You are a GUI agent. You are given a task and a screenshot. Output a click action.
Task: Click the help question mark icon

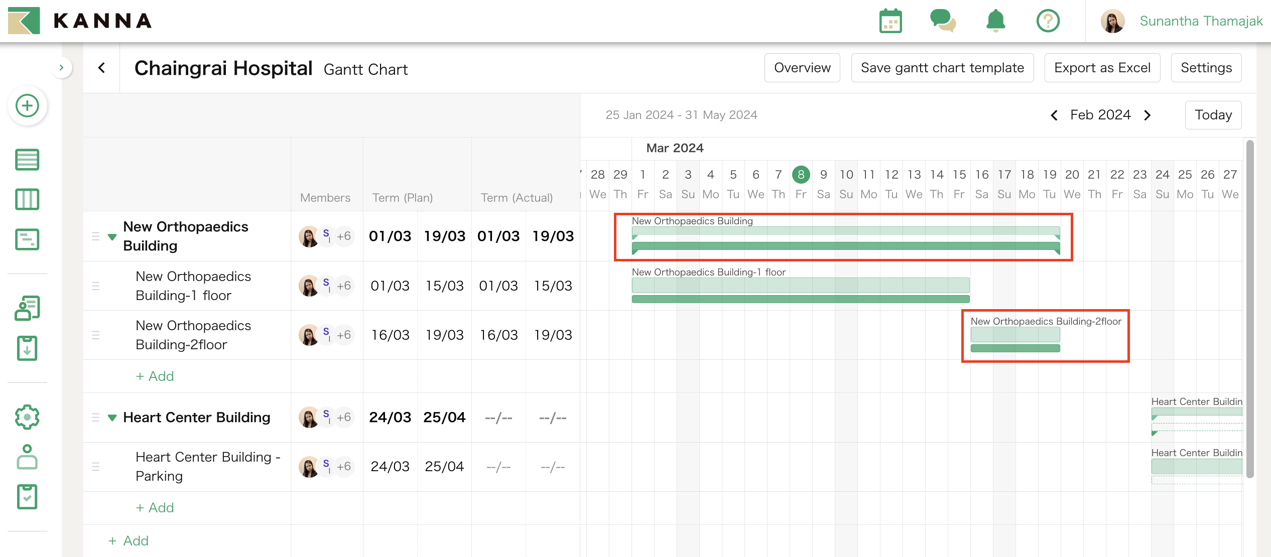[1048, 21]
